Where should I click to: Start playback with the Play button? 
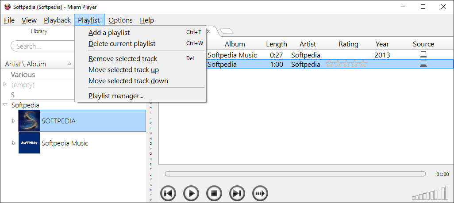(x=191, y=193)
